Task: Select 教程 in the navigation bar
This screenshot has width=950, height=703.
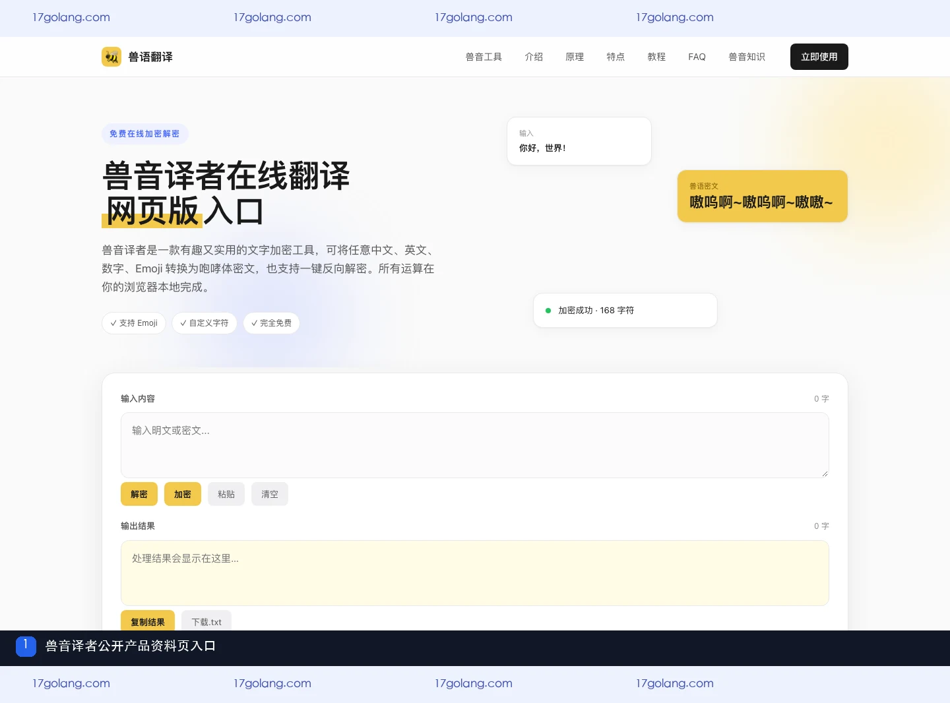Action: coord(656,57)
